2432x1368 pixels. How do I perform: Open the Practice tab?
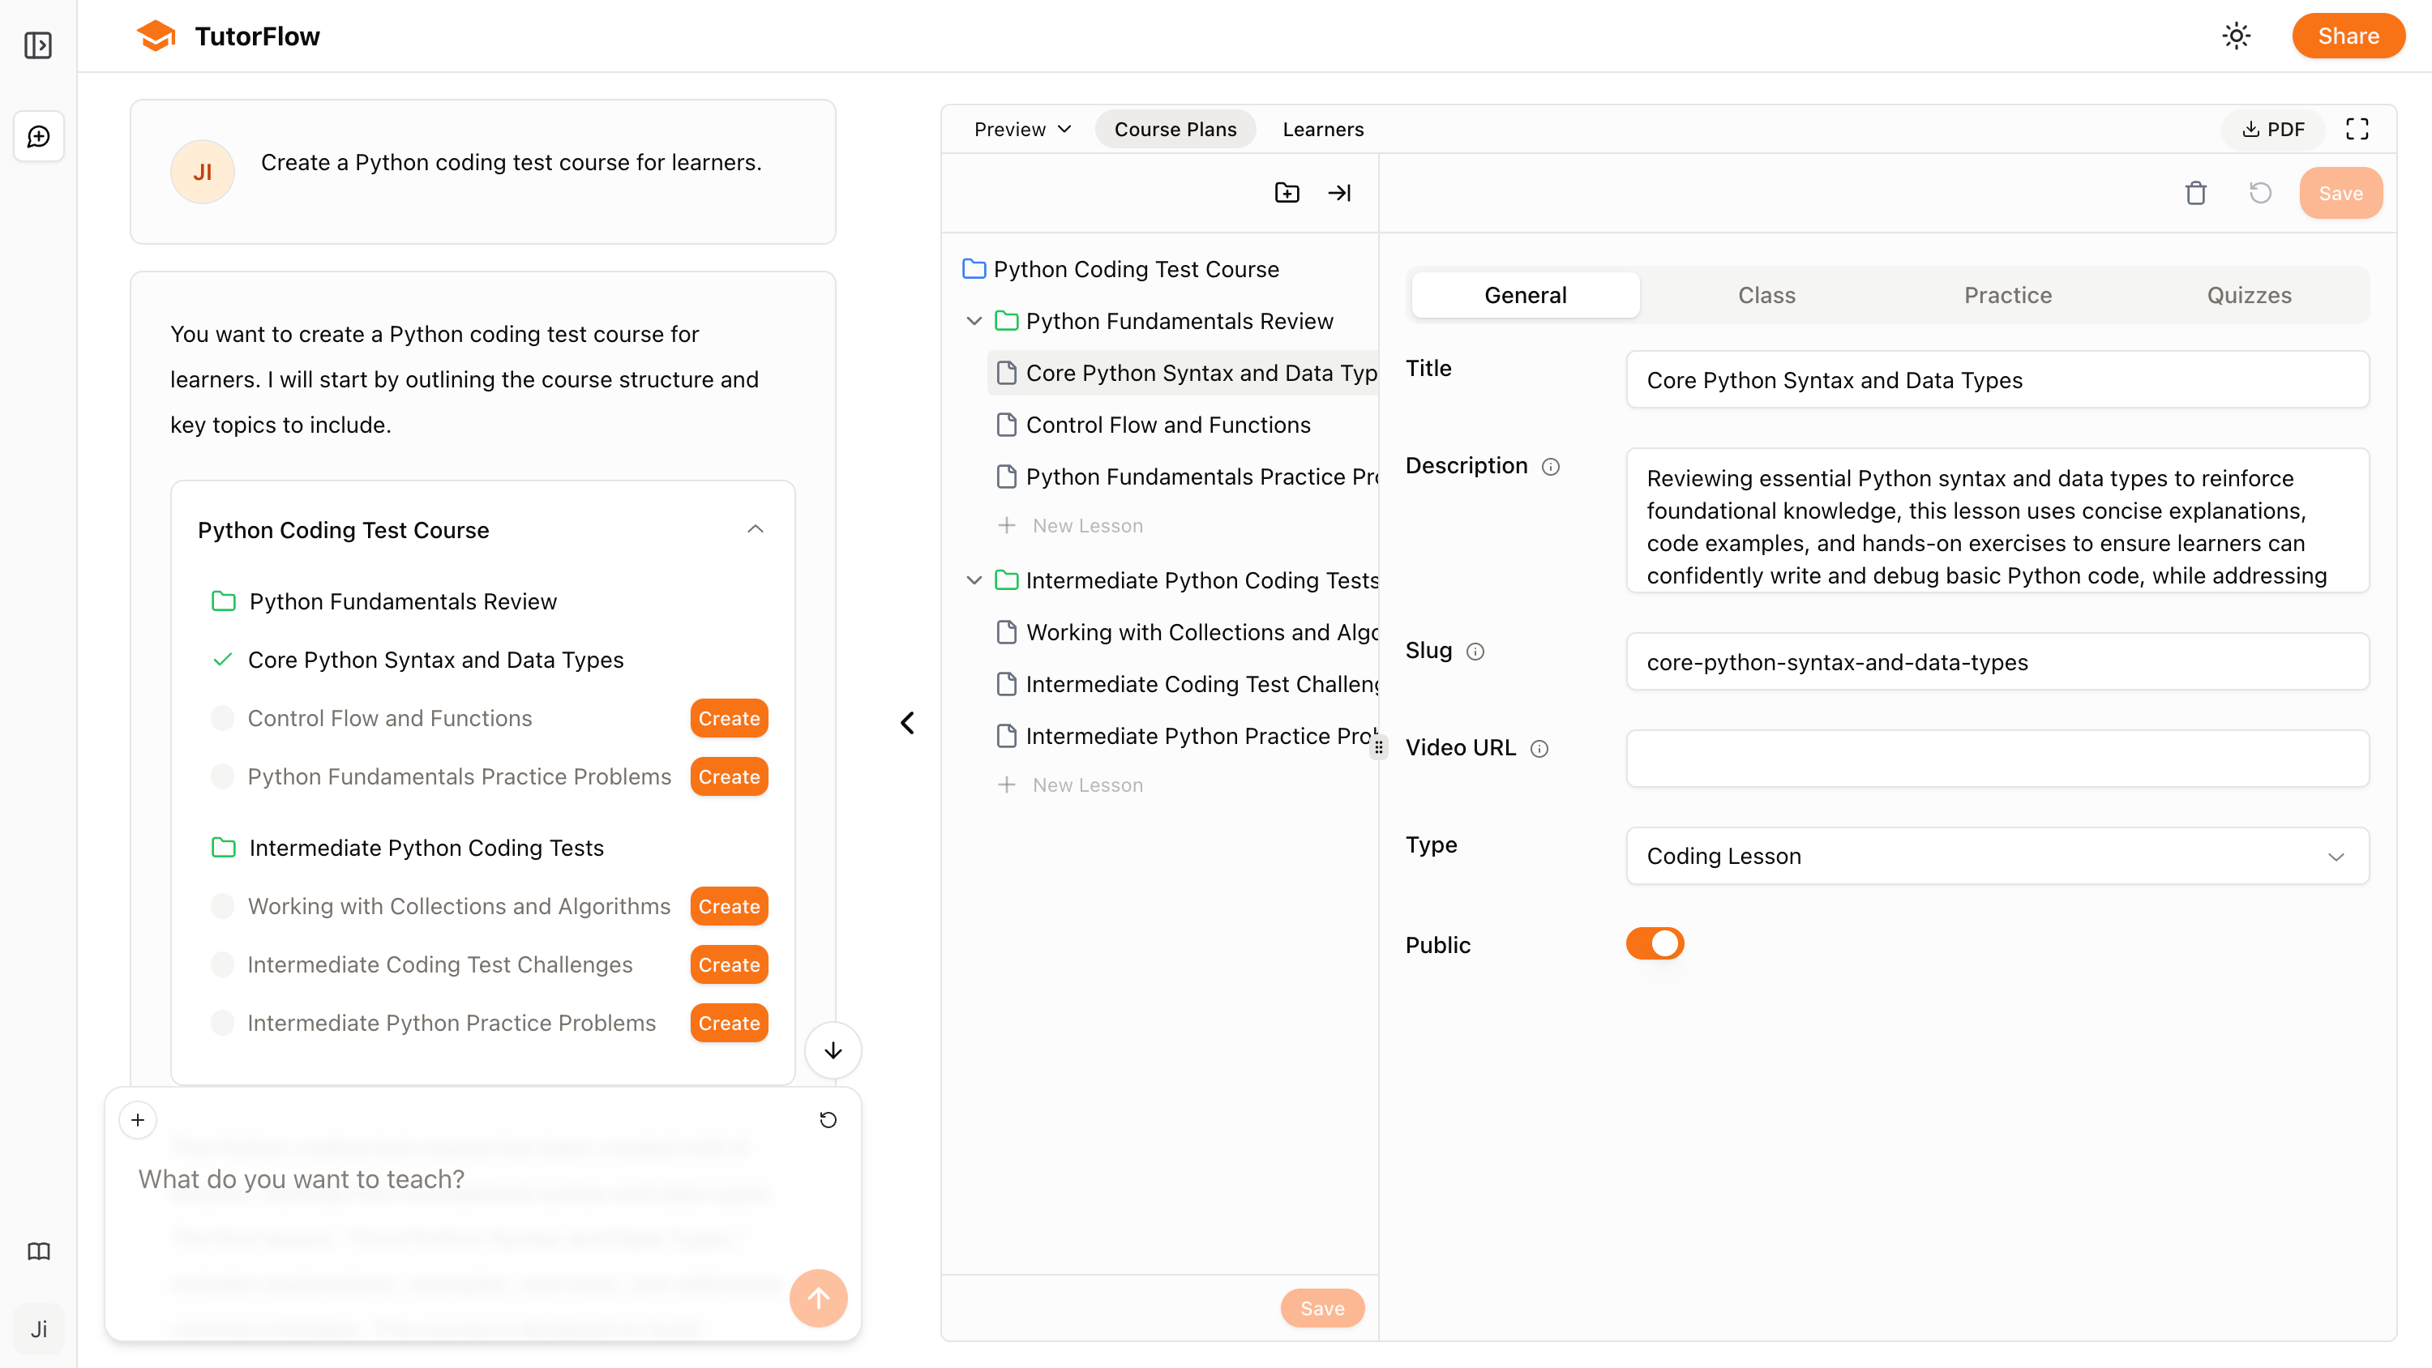tap(2007, 296)
